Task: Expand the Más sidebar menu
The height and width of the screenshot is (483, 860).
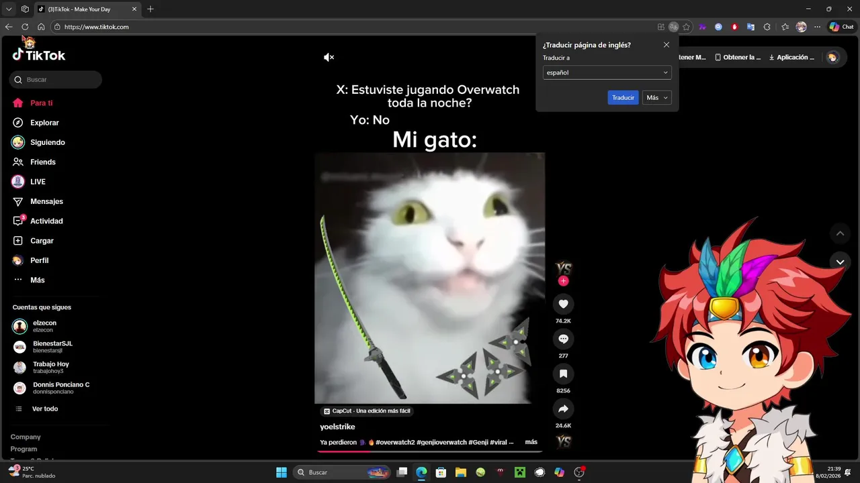Action: (x=28, y=280)
